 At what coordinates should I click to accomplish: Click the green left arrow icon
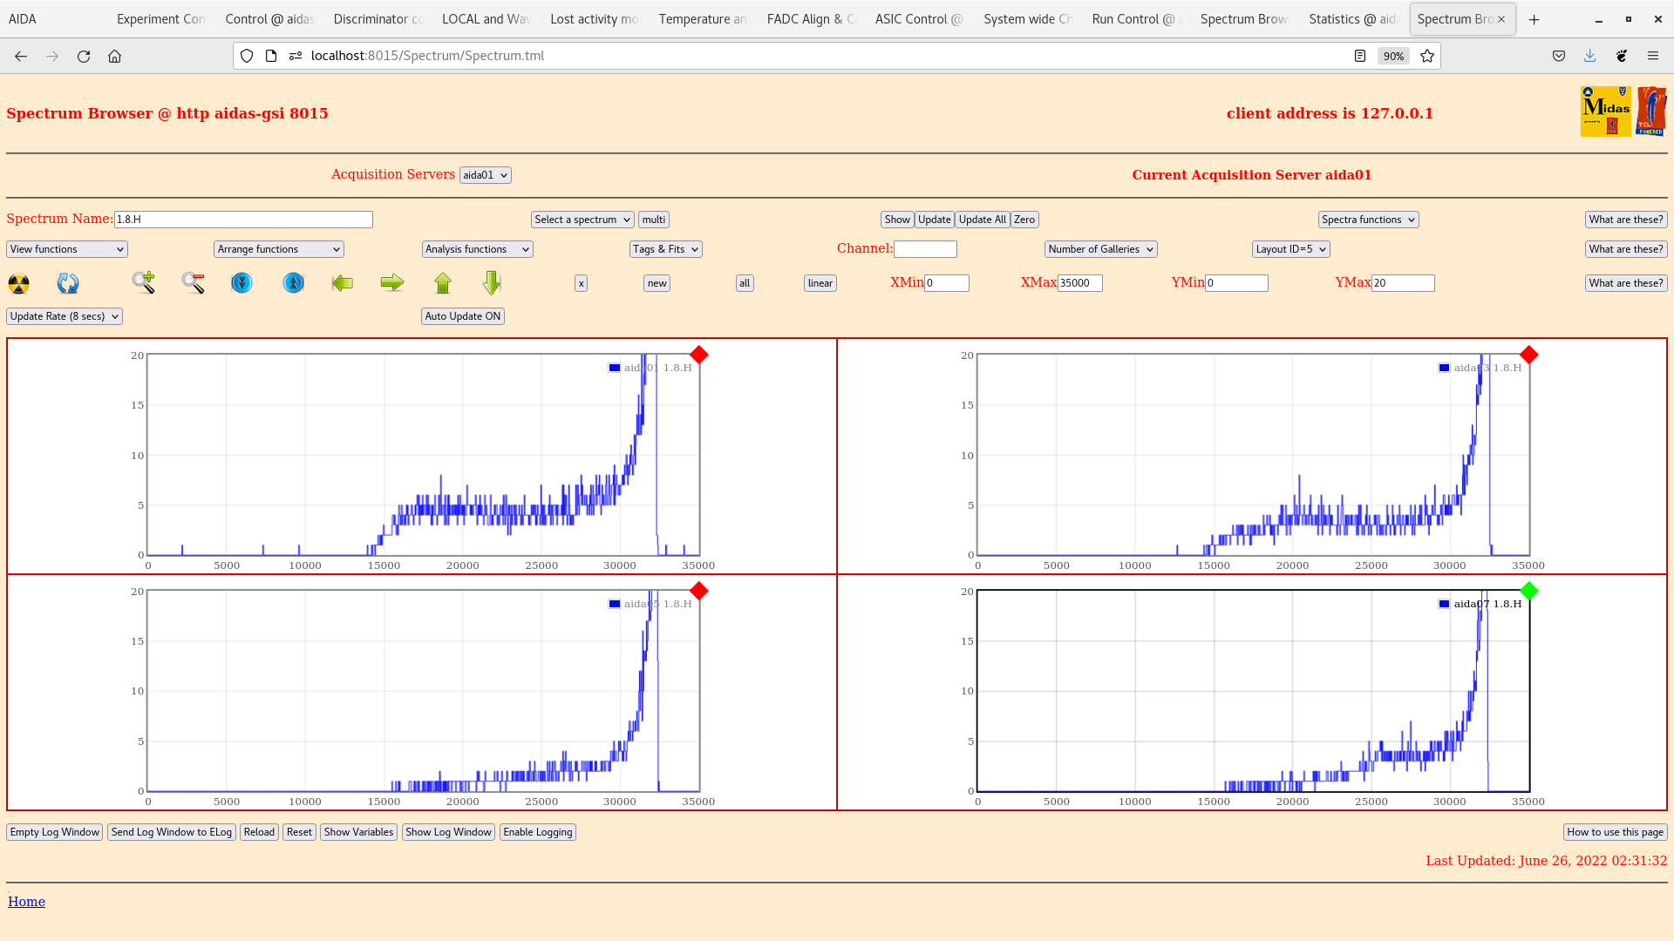coord(343,282)
